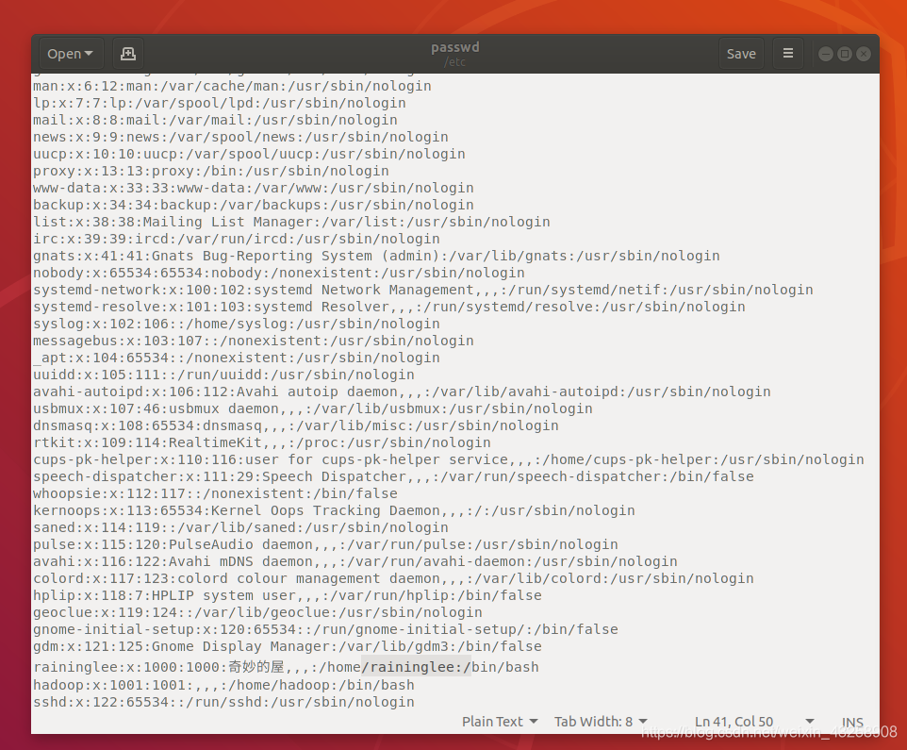Screen dimensions: 907x750
Task: Click the avahi-autoipd line
Action: (x=402, y=392)
